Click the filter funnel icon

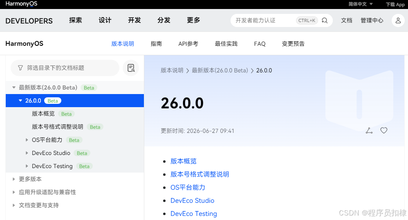pyautogui.click(x=20, y=68)
